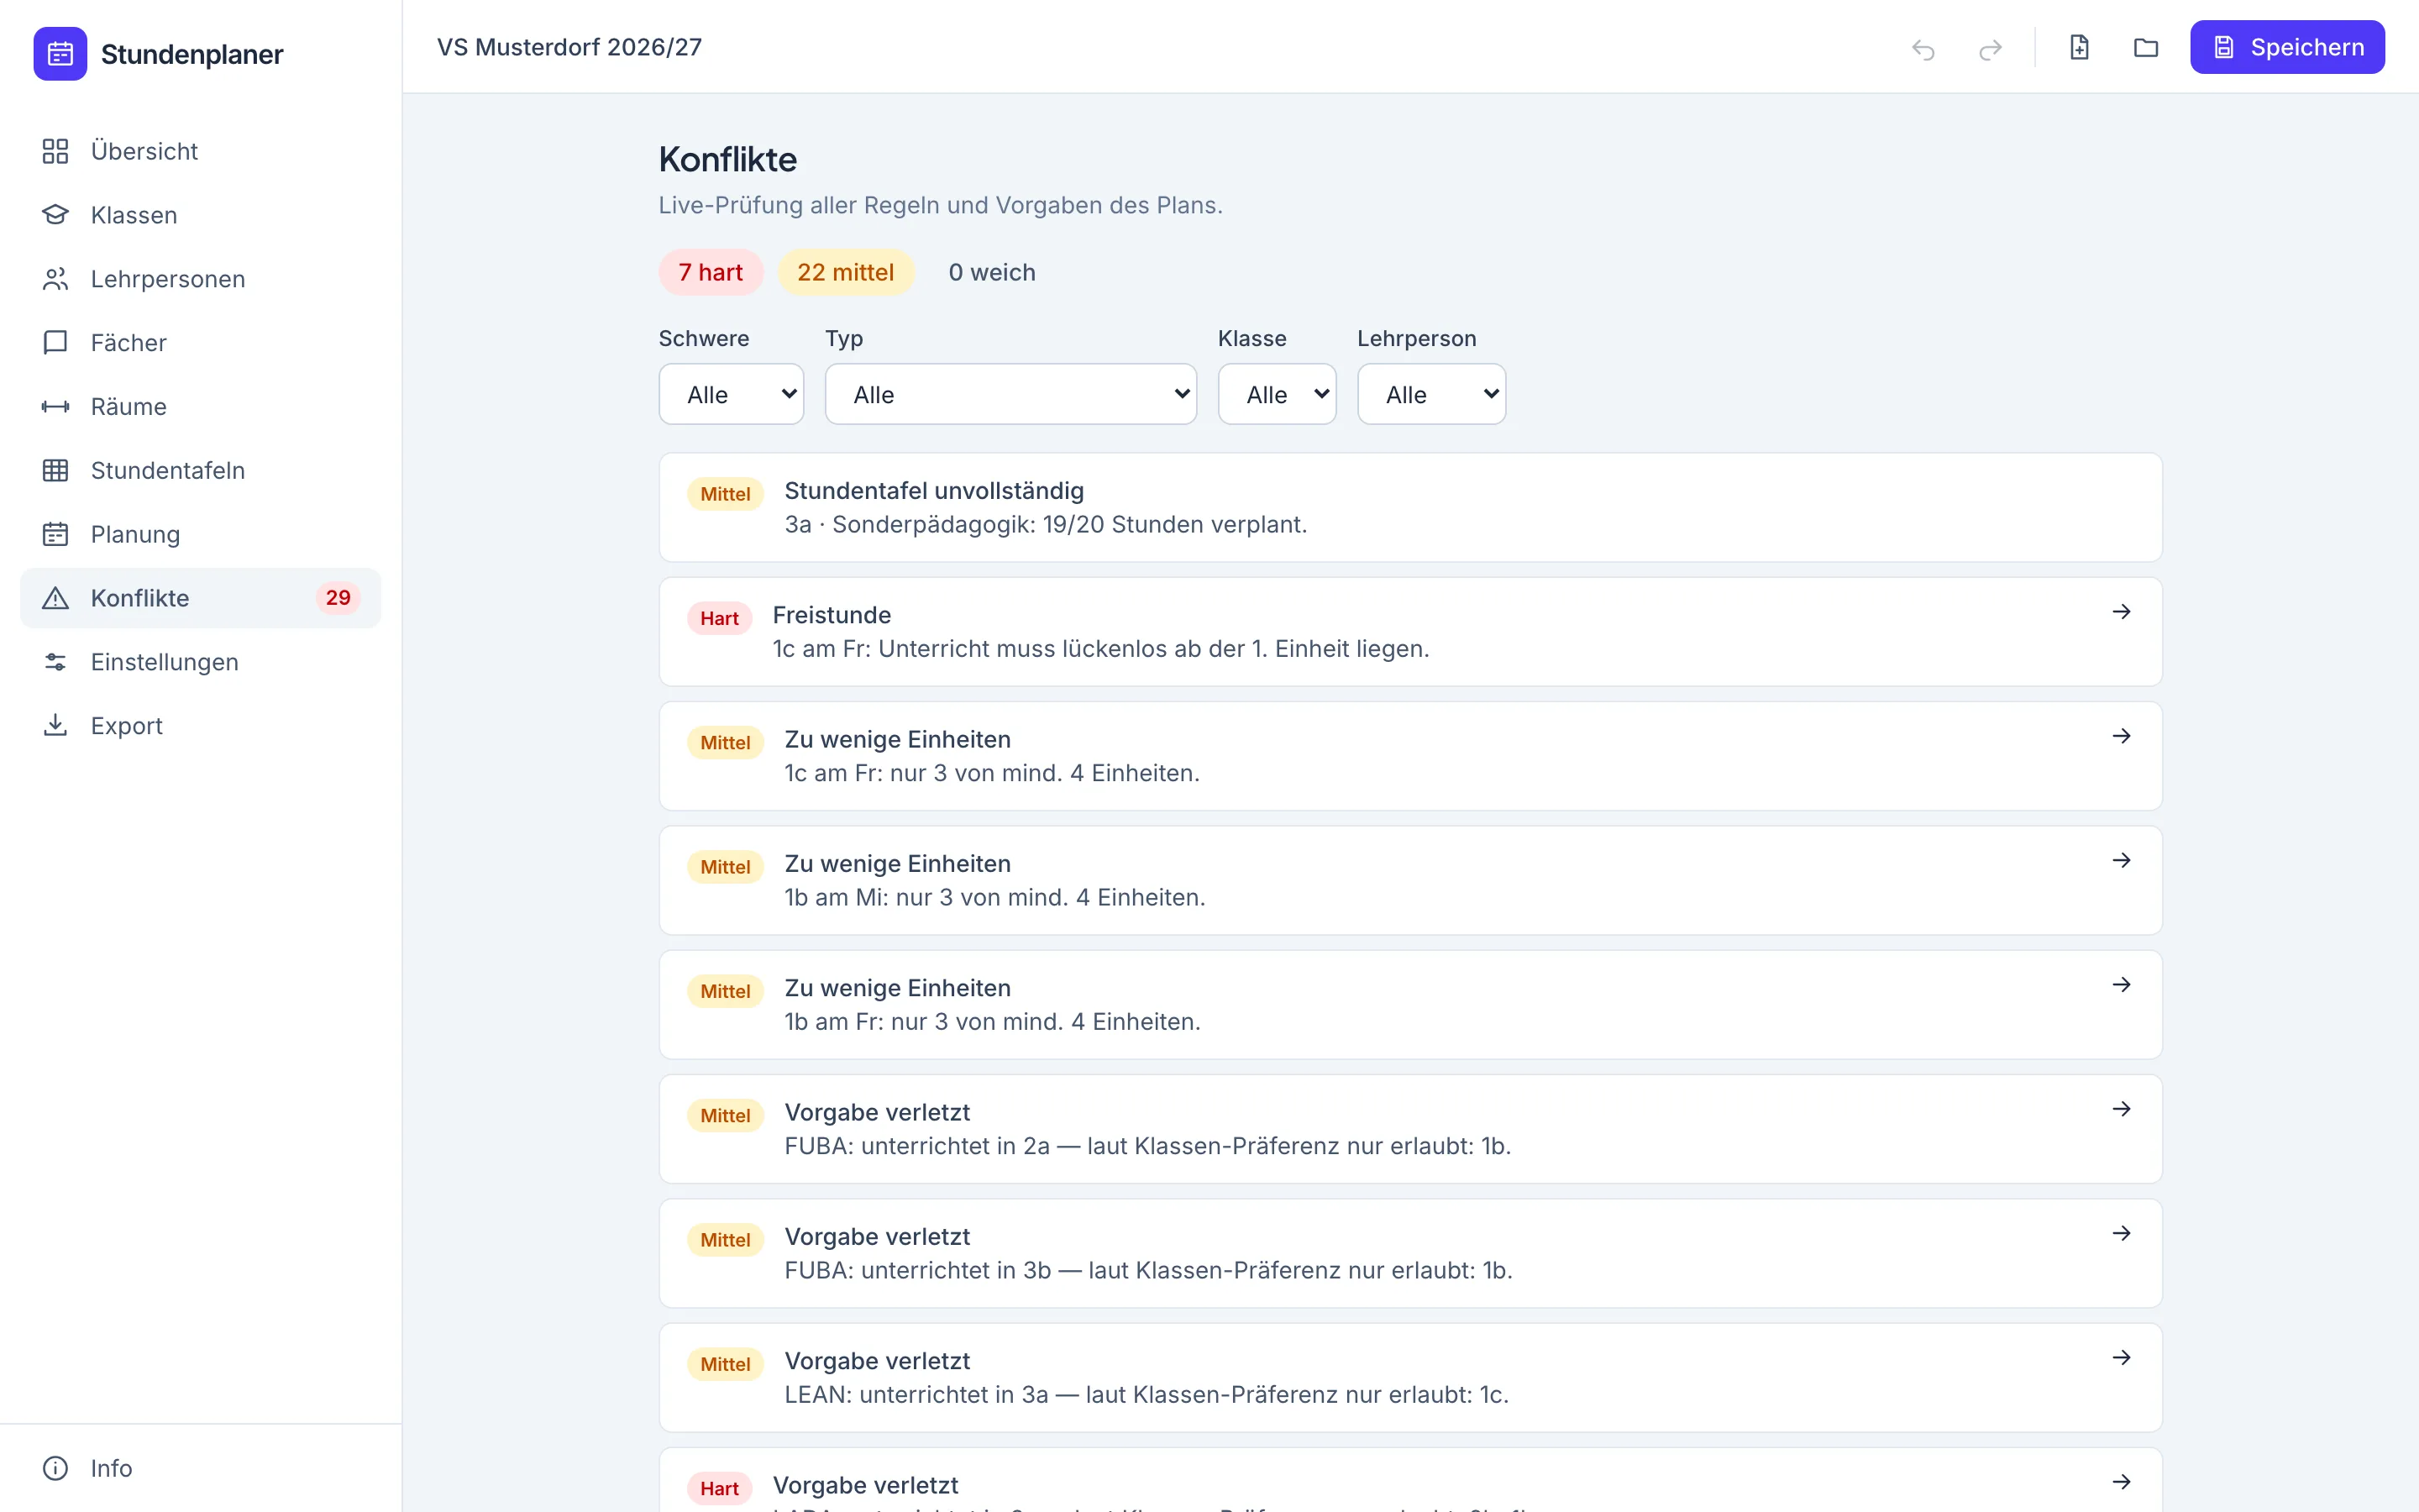Click arrow on 1b am Mi conflict
Viewport: 2419px width, 1512px height.
pyautogui.click(x=2121, y=860)
